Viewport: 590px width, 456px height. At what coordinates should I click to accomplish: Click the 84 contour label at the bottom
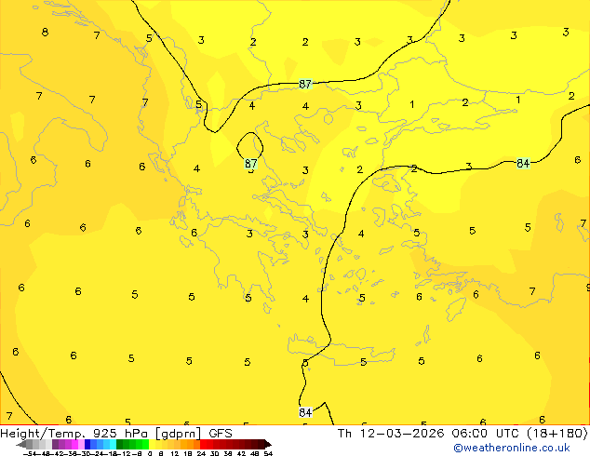click(x=305, y=412)
